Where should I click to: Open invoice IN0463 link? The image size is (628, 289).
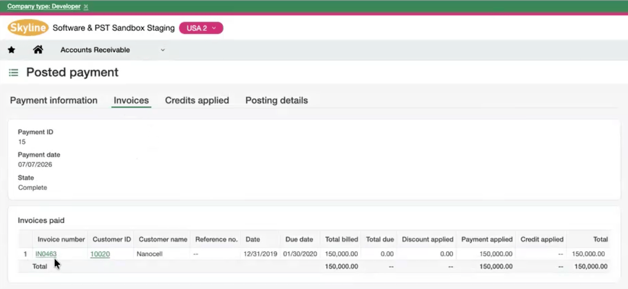tap(46, 254)
